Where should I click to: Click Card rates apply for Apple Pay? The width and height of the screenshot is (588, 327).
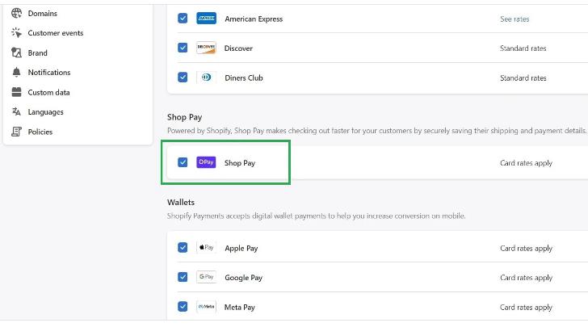(x=526, y=248)
